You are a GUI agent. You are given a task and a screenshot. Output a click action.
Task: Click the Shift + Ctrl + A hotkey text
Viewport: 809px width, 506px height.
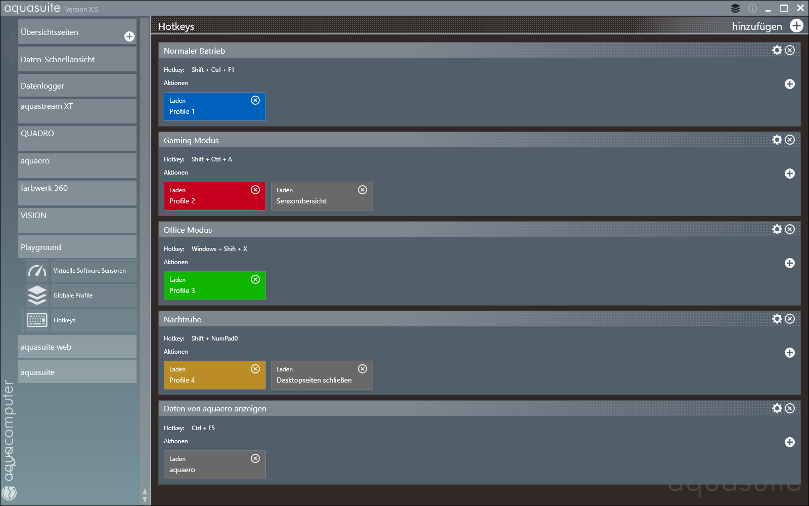tap(212, 159)
